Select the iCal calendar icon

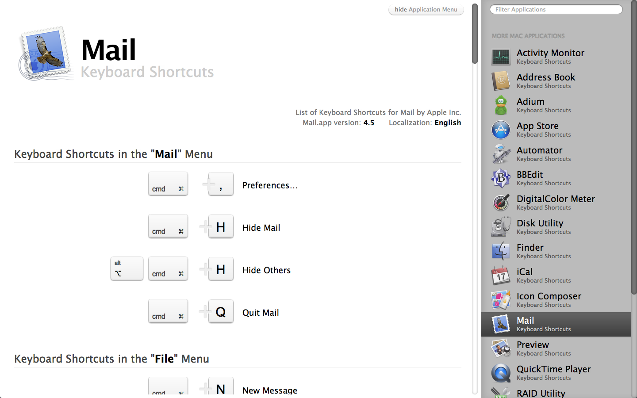[501, 276]
